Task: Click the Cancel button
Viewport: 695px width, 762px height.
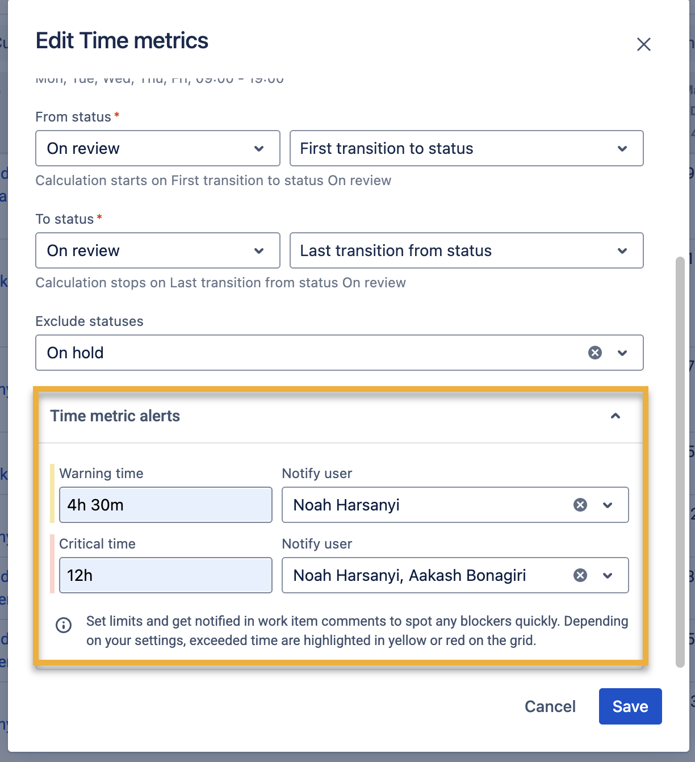Action: pyautogui.click(x=550, y=706)
